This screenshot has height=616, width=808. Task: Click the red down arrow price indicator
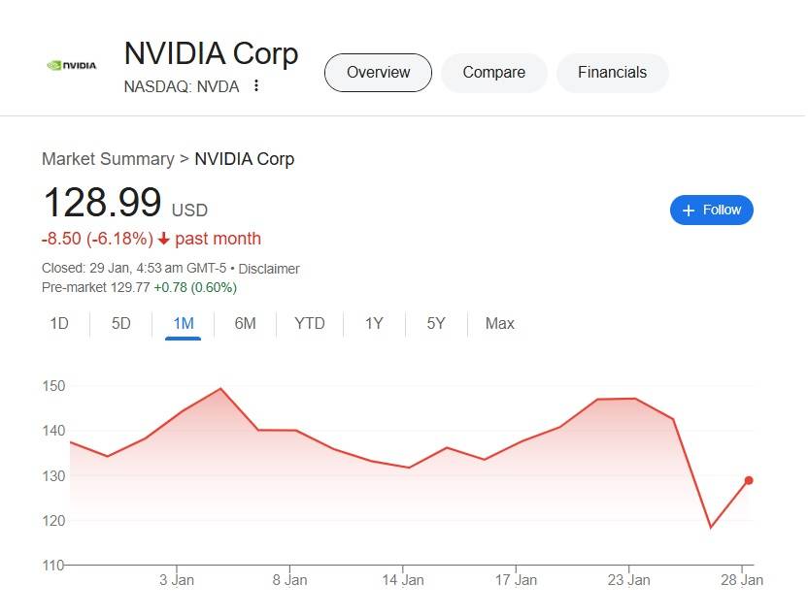click(x=164, y=239)
